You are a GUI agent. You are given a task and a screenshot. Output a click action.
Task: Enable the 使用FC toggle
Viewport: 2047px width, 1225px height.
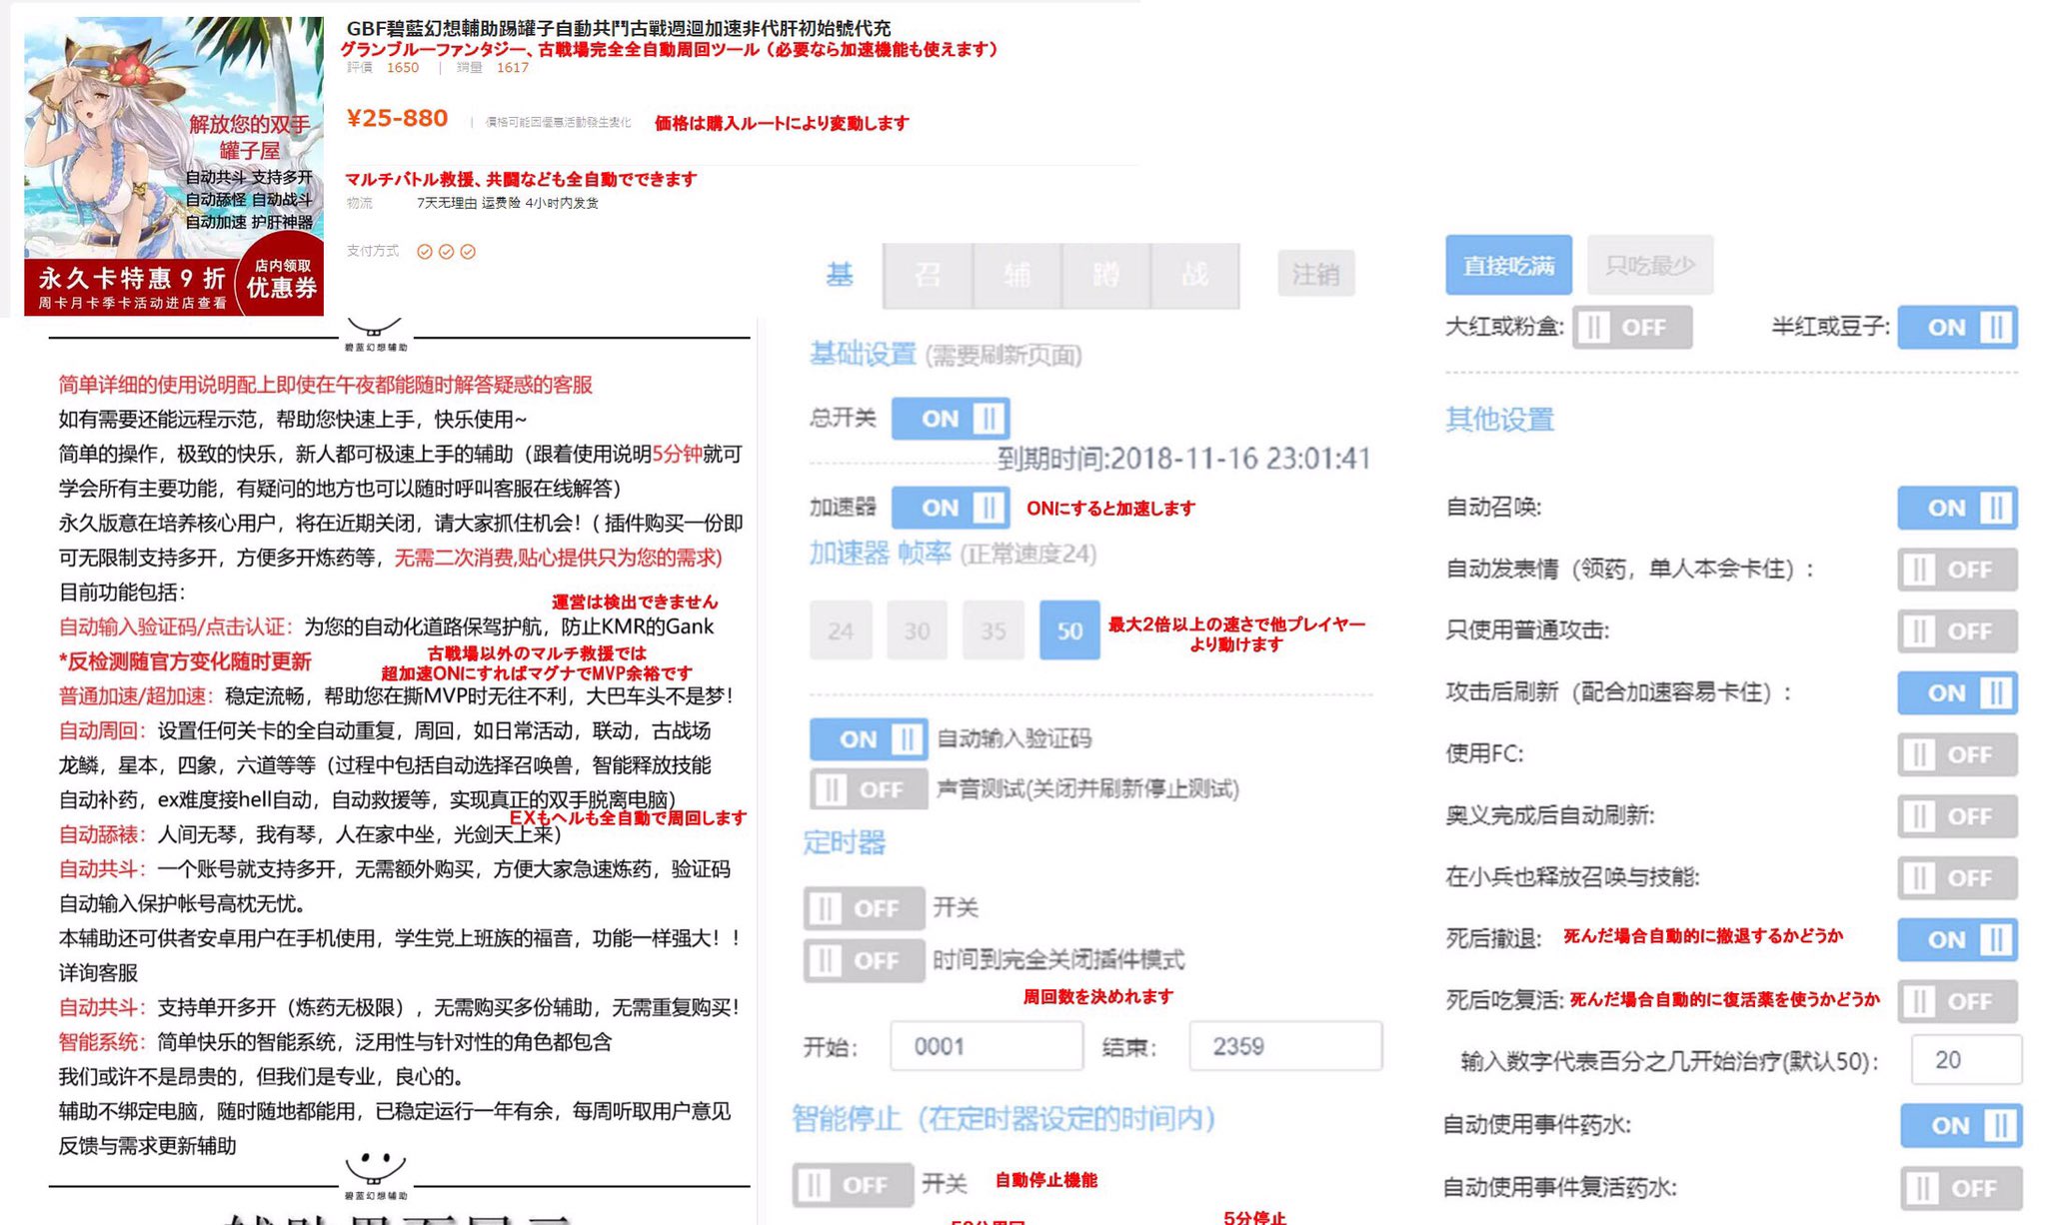[1957, 754]
